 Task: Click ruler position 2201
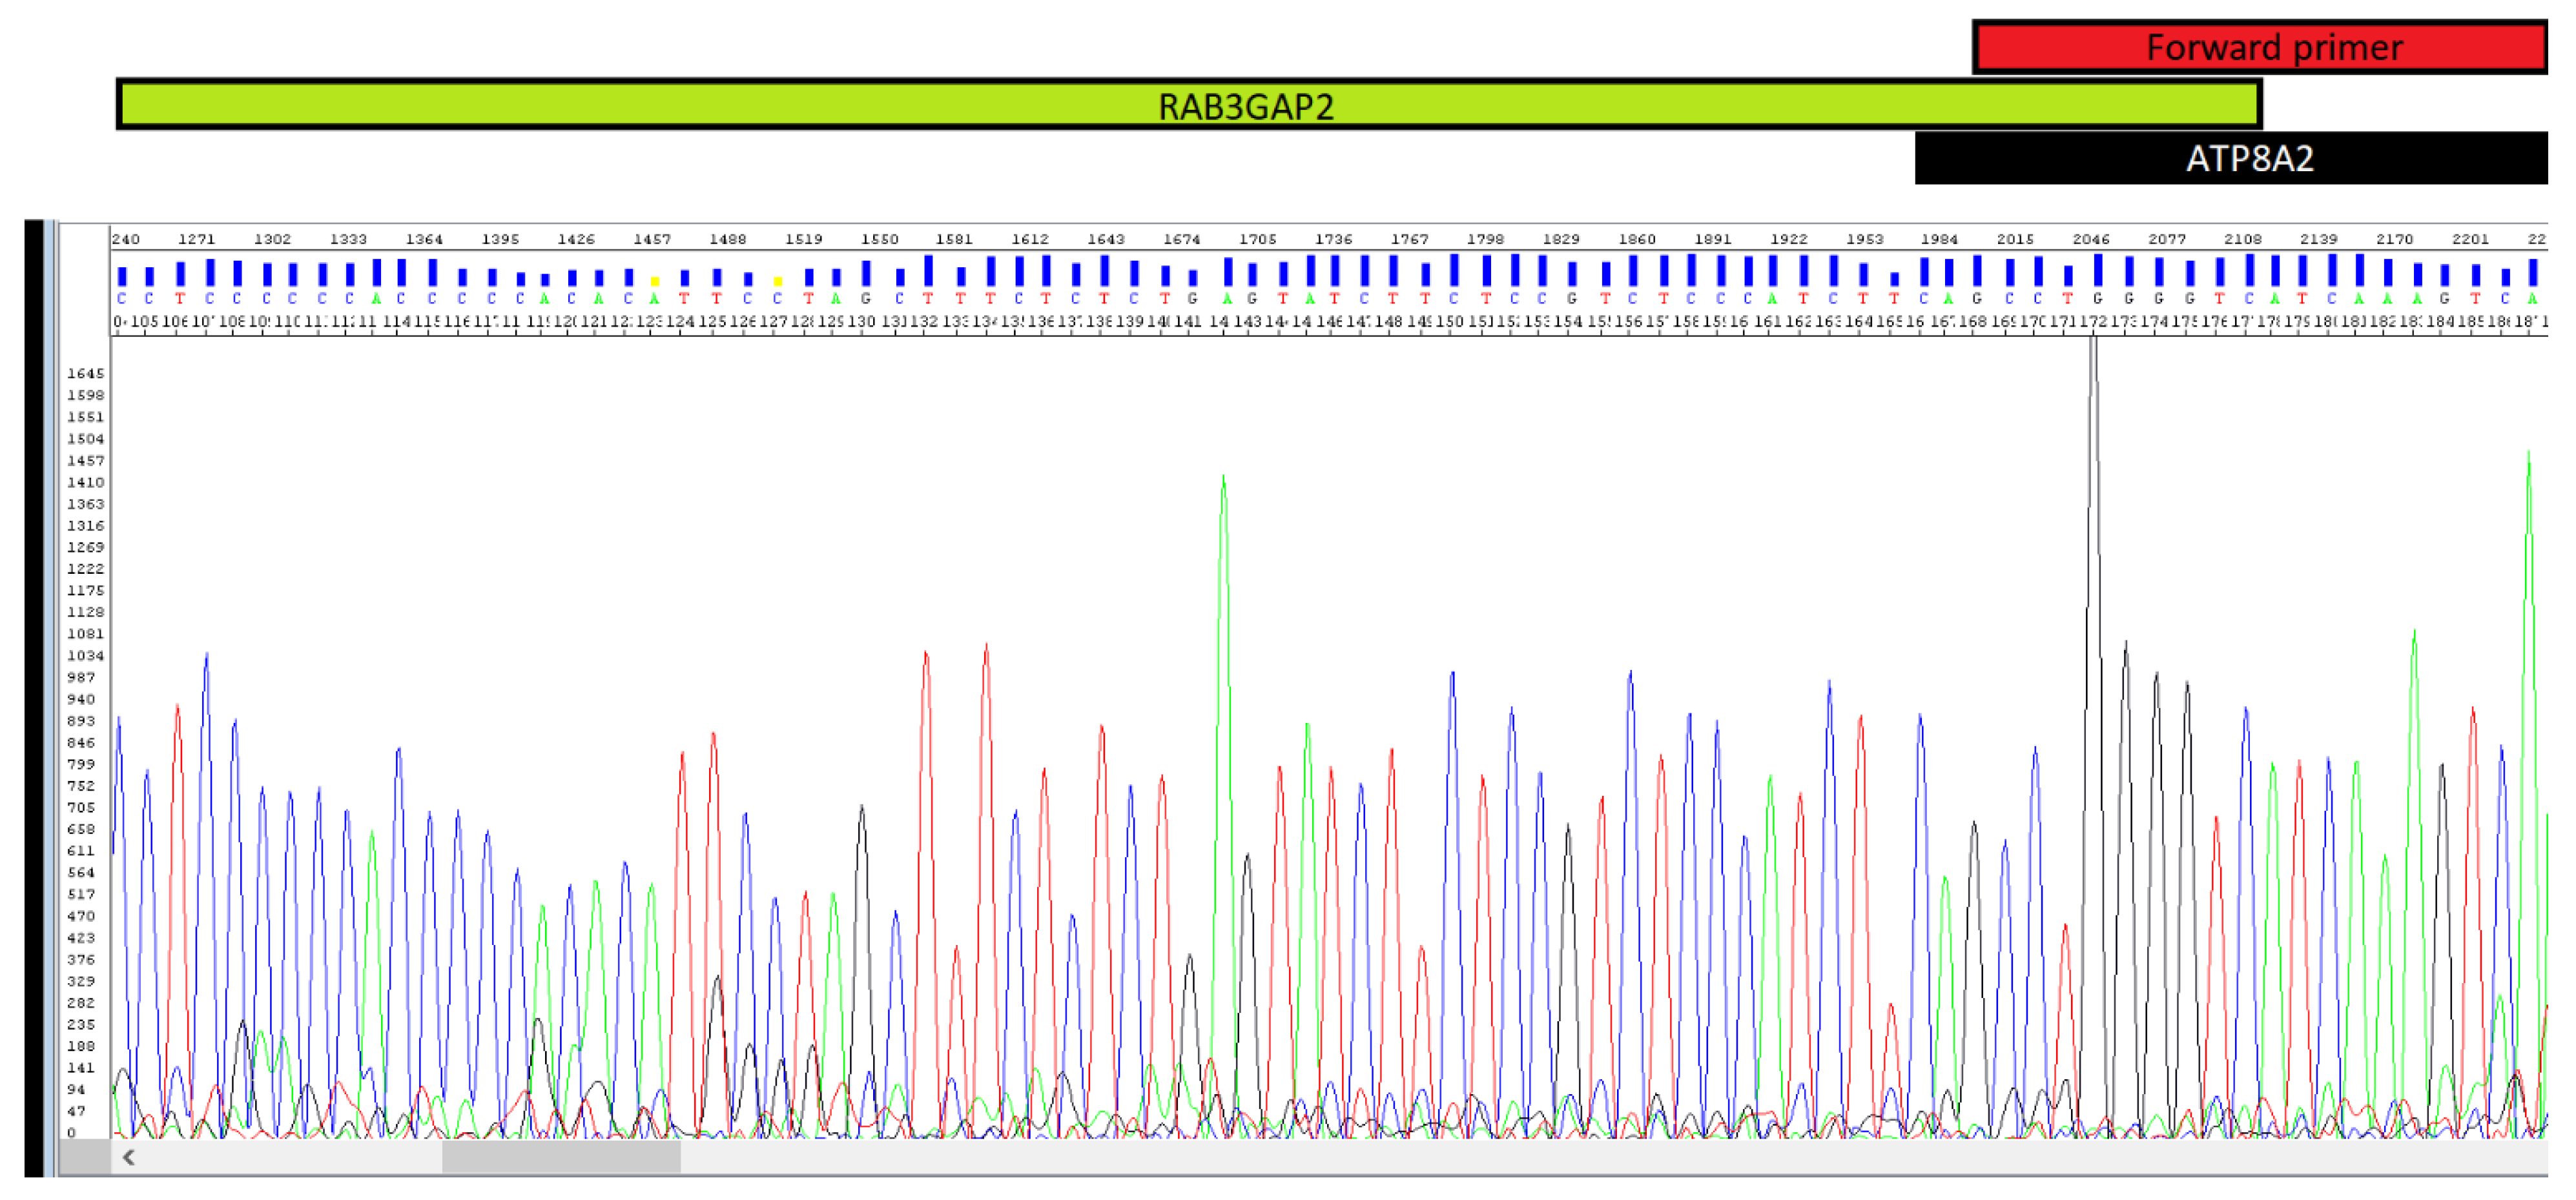pos(2470,239)
